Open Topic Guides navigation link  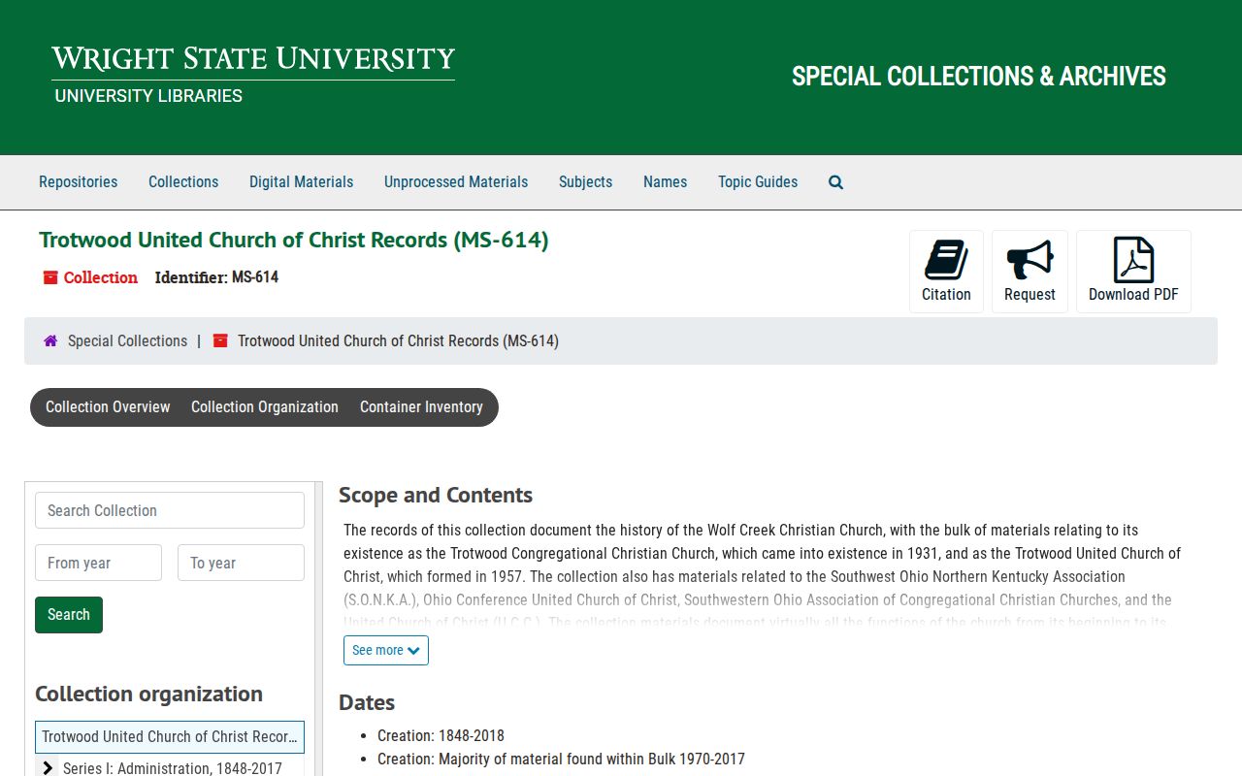[758, 182]
